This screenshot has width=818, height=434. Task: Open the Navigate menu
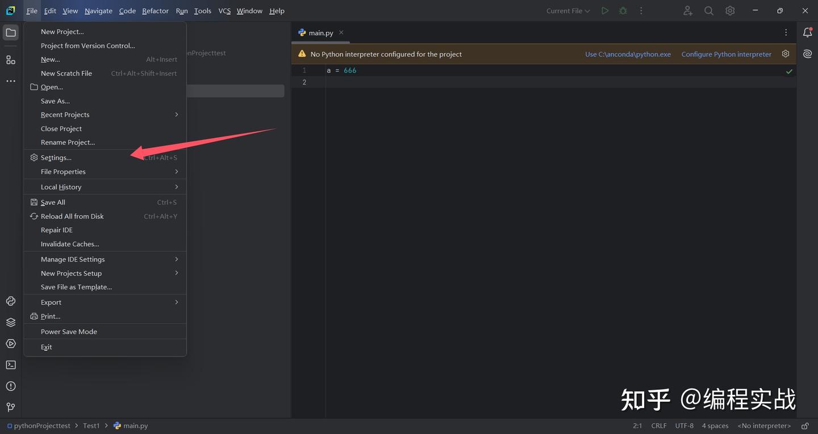point(99,11)
